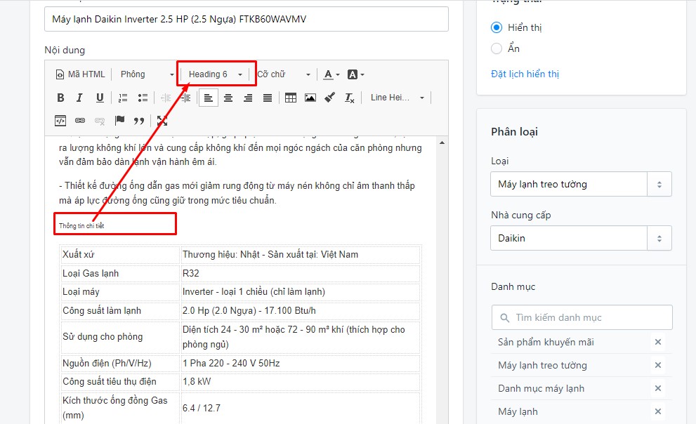Center align the text
The width and height of the screenshot is (696, 424).
pyautogui.click(x=228, y=98)
